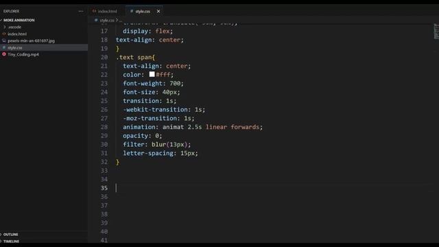Expand the TIMELINE panel
Screen dimensions: 439x247
click(x=11, y=241)
